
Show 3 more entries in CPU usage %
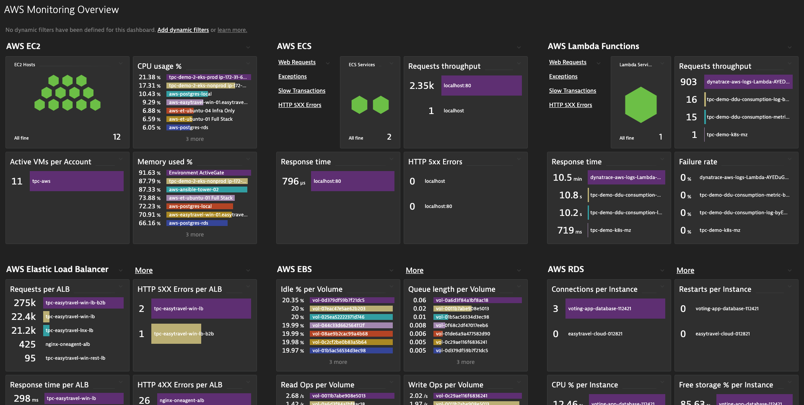click(x=195, y=139)
